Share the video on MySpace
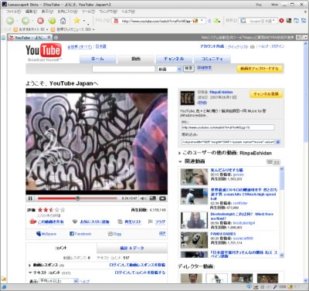309x291 pixels. coord(46,234)
